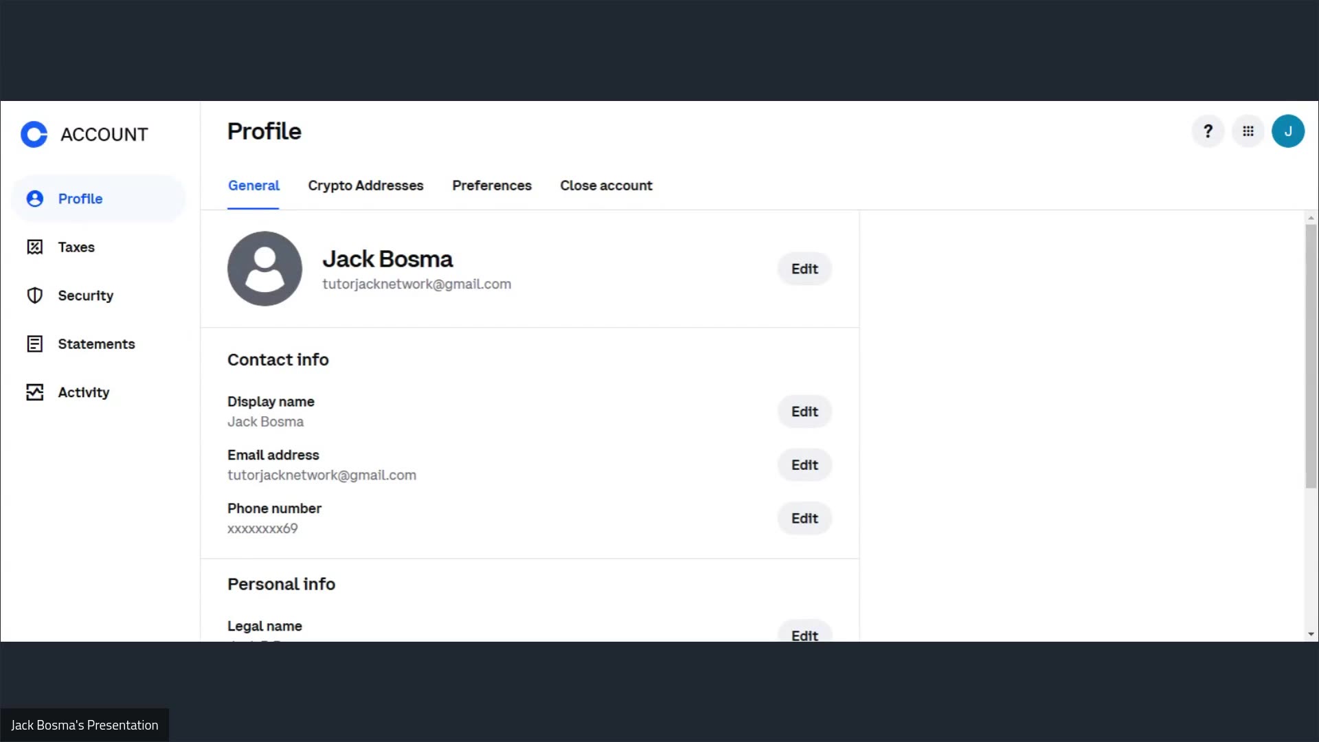The height and width of the screenshot is (742, 1319).
Task: Select the Activity chart icon
Action: [x=35, y=392]
